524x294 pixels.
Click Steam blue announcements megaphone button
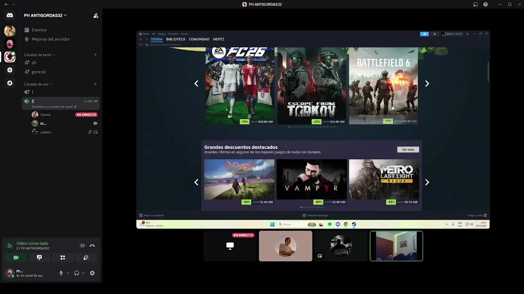coord(425,34)
